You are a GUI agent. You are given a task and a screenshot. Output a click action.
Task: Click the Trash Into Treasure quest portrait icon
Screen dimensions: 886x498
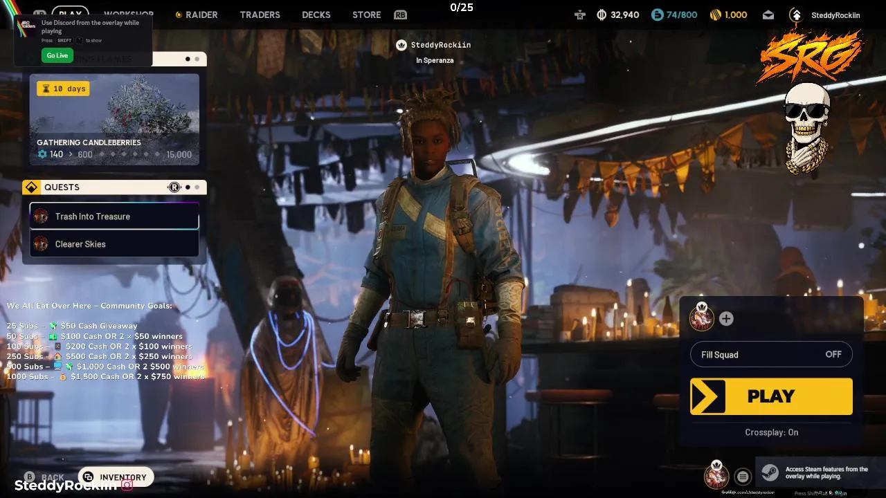[x=41, y=216]
